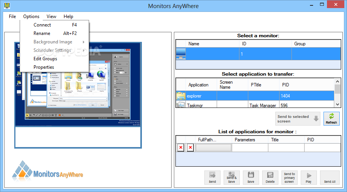Select the explorer application row
Screen dimensions: 347x192
tap(255, 96)
